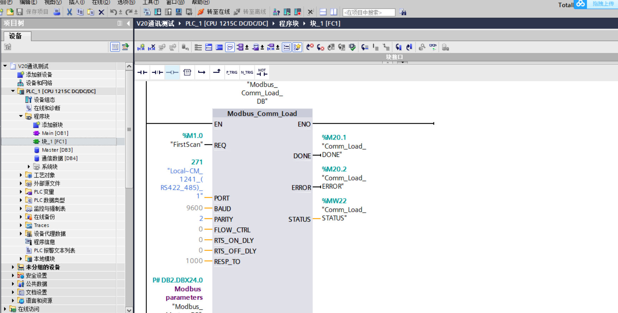Image resolution: width=618 pixels, height=313 pixels.
Task: Click the project tree scroll down arrow
Action: [x=129, y=310]
